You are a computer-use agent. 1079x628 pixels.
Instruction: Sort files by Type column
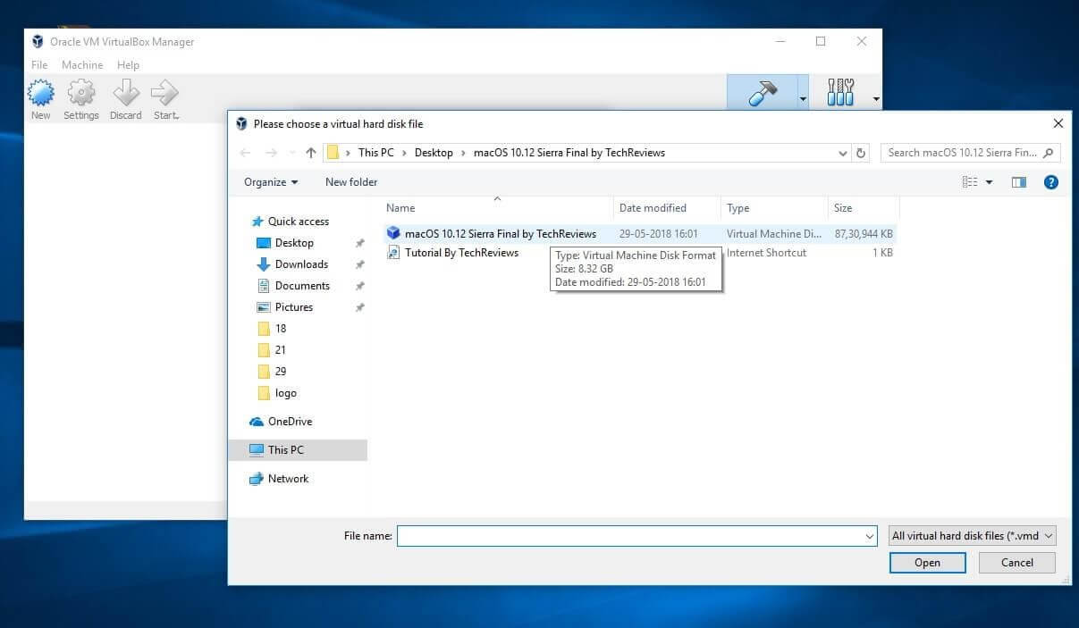point(738,208)
